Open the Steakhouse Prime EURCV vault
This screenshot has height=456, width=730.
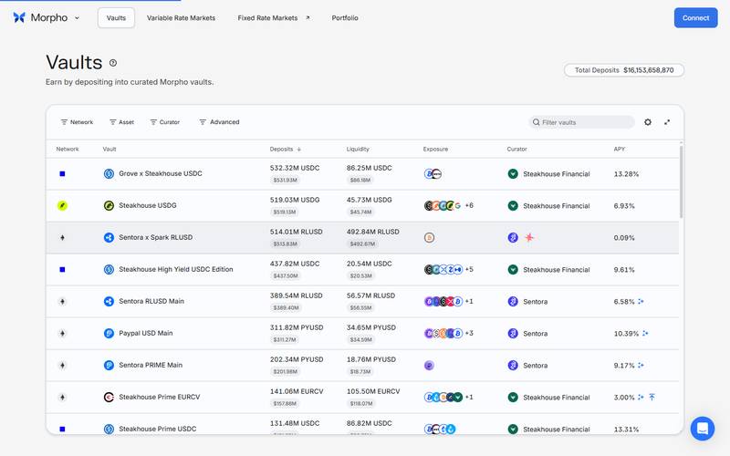[362, 398]
